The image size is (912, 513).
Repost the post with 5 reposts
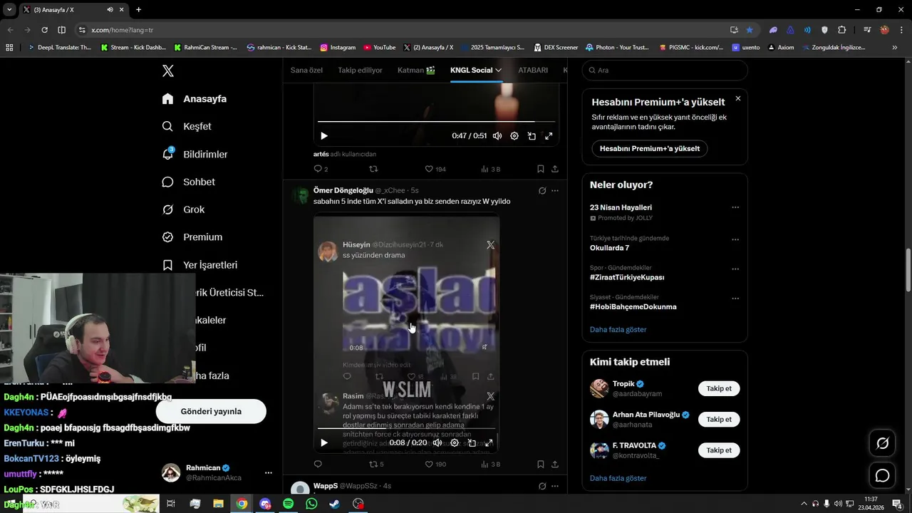375,464
